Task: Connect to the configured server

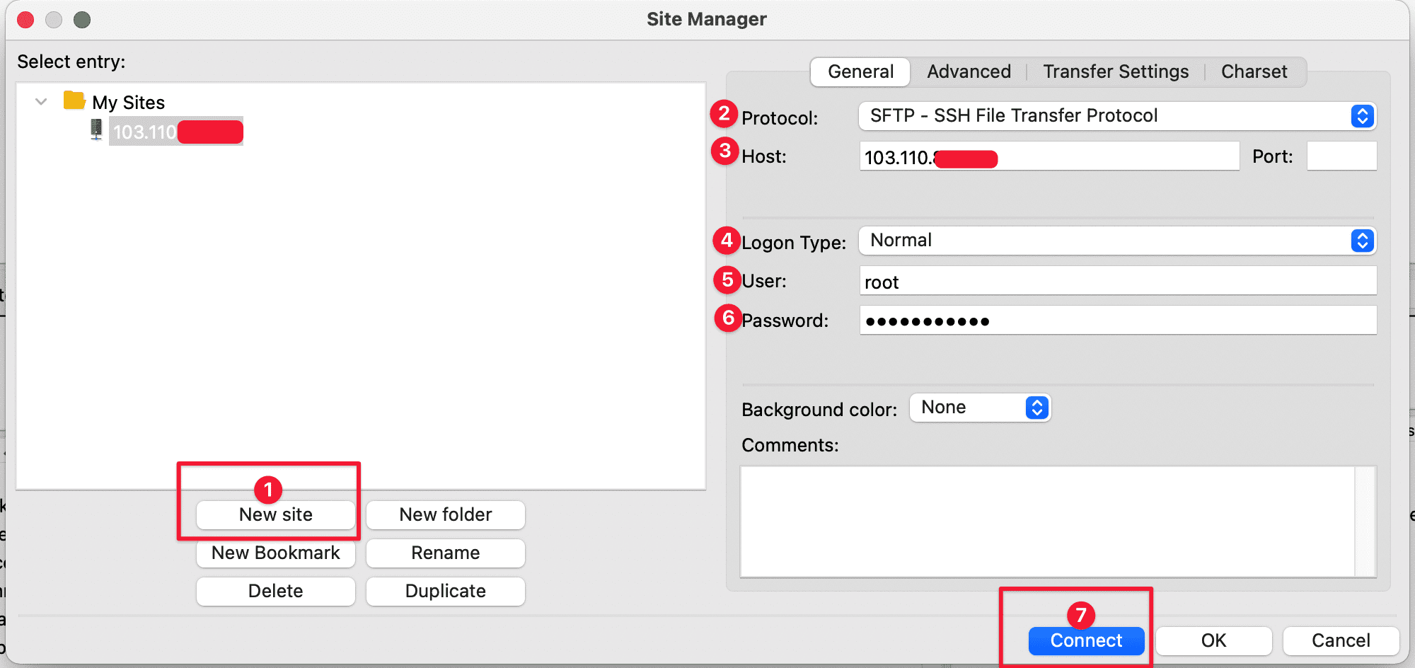Action: click(1085, 640)
